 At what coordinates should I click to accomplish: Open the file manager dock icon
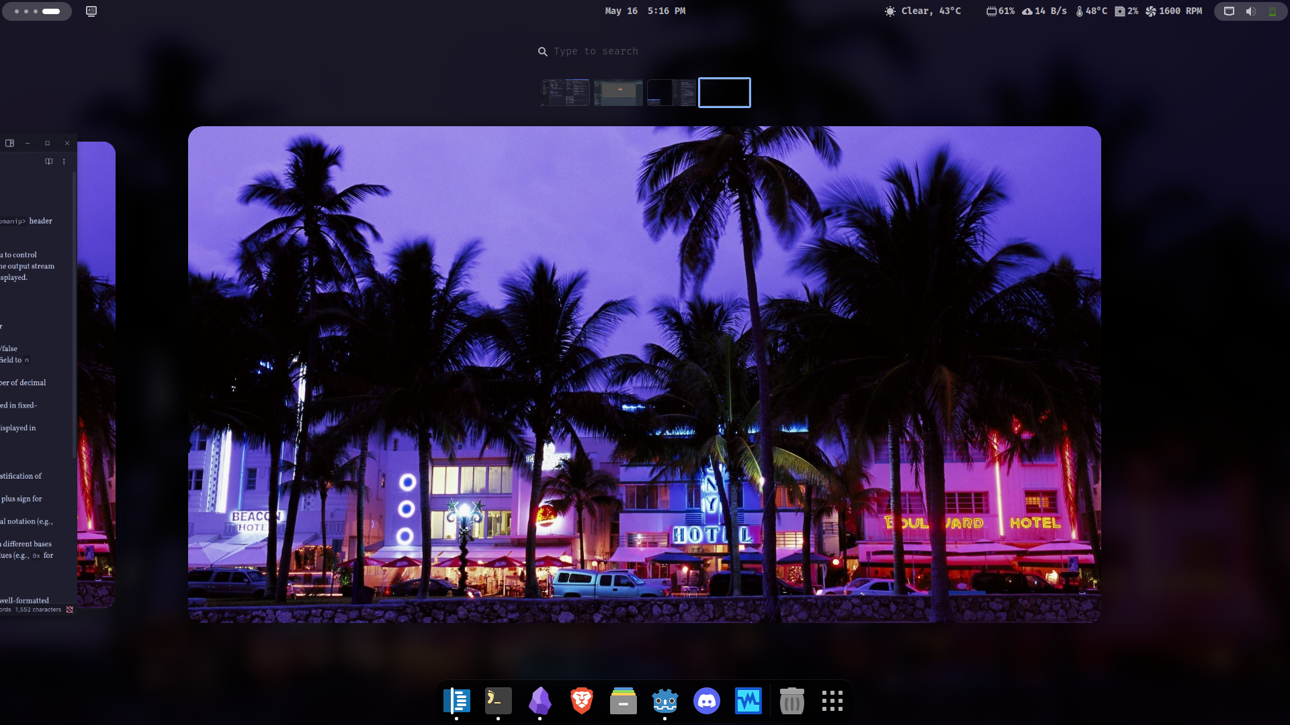[623, 701]
